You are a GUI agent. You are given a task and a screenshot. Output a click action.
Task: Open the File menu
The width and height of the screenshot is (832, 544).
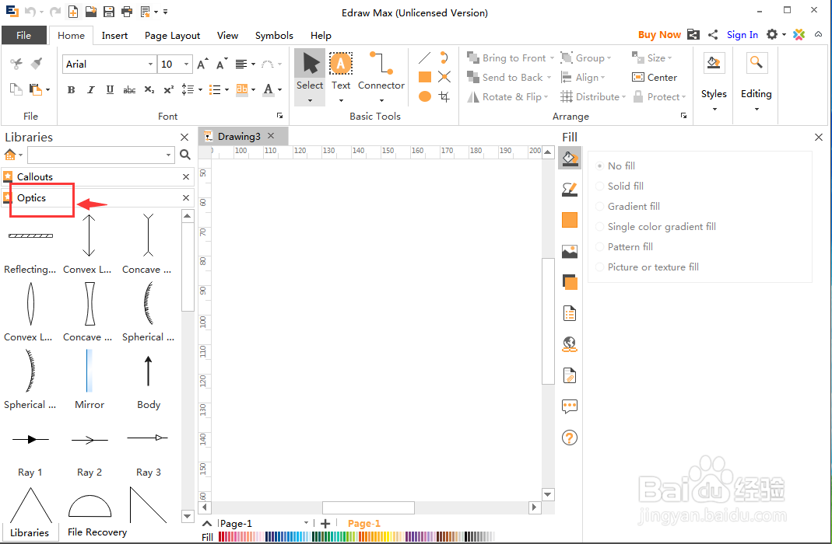(24, 35)
